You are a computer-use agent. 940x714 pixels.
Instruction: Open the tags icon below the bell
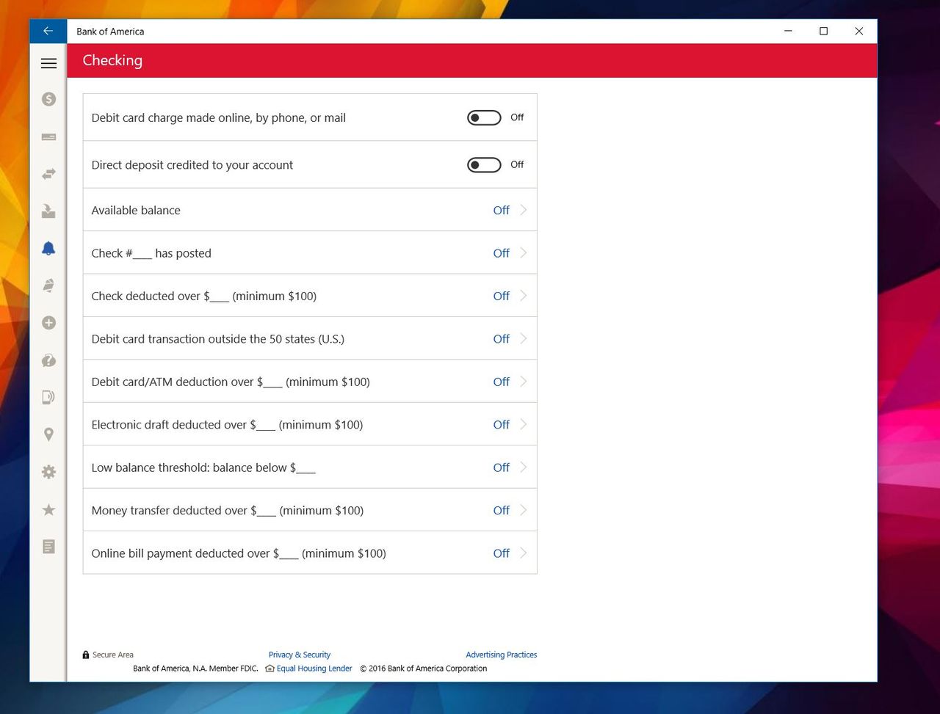[48, 285]
